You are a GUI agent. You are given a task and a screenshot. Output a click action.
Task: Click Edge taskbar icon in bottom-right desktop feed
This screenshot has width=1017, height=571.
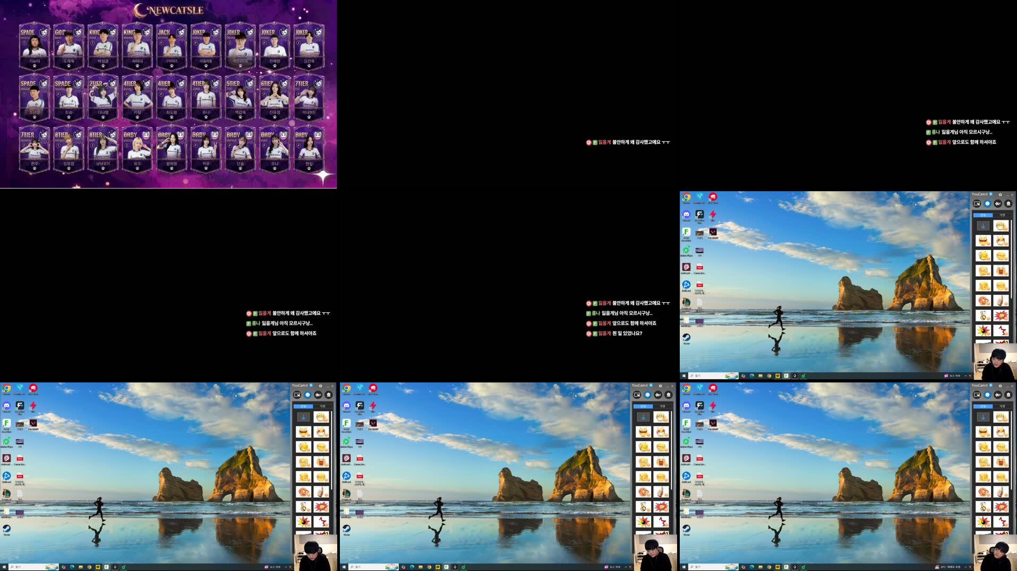(751, 567)
